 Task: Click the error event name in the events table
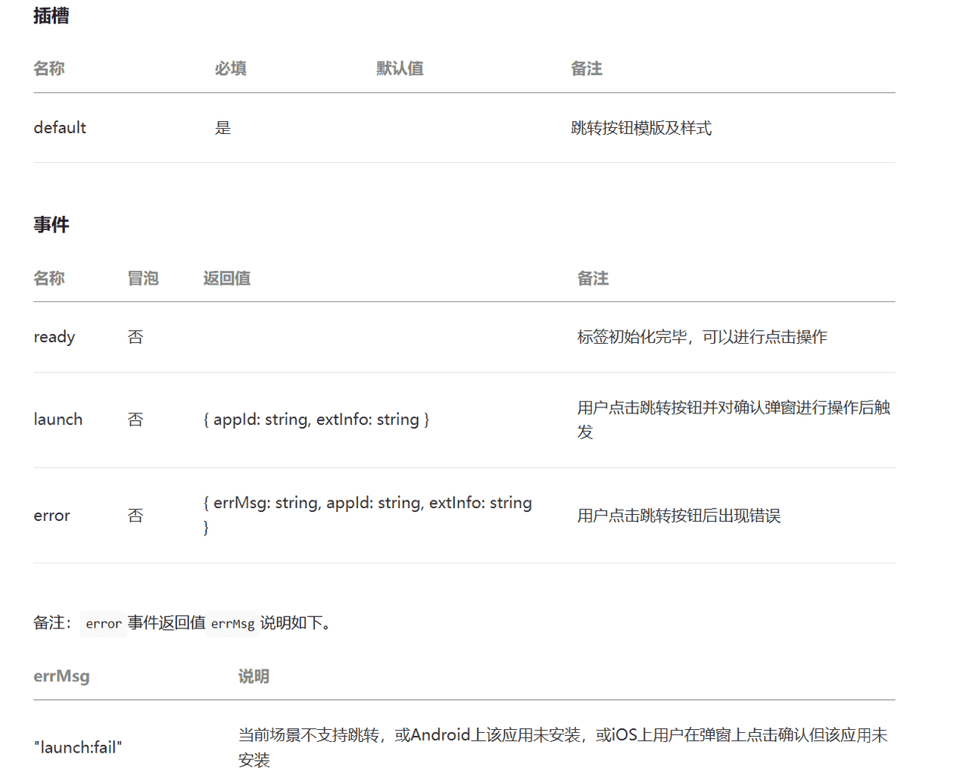[51, 515]
